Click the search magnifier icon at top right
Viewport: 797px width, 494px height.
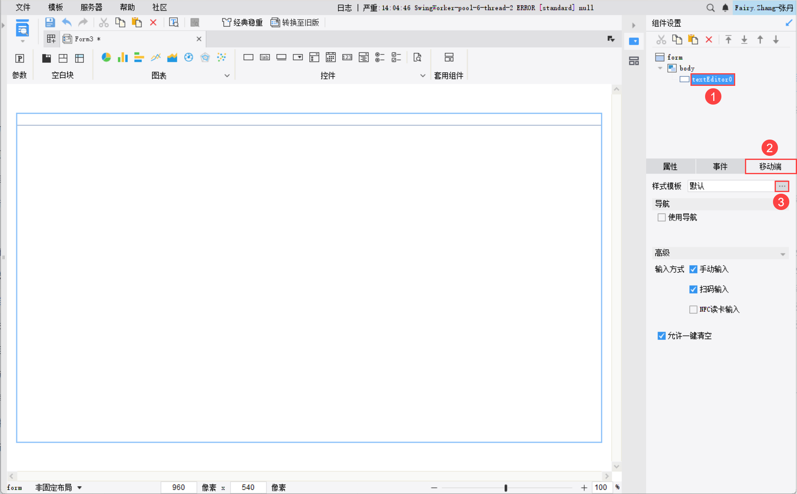pyautogui.click(x=710, y=8)
